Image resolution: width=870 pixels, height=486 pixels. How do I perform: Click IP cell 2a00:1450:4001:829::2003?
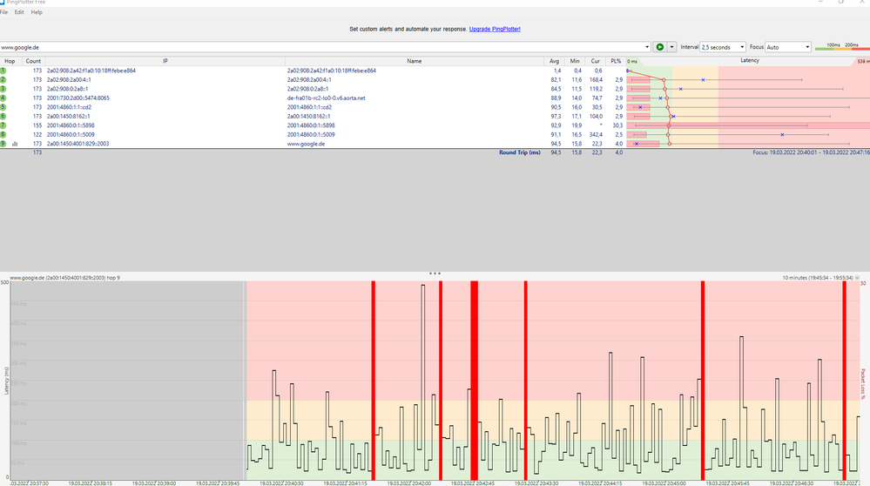coord(78,144)
